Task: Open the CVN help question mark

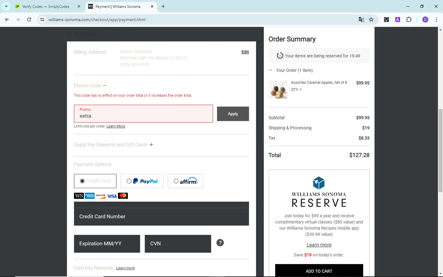Action: tap(220, 243)
